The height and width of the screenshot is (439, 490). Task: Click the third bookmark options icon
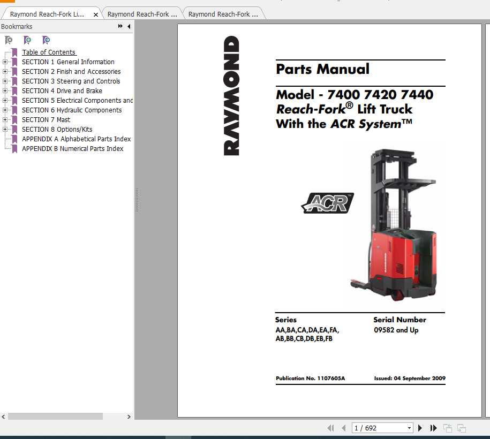46,40
